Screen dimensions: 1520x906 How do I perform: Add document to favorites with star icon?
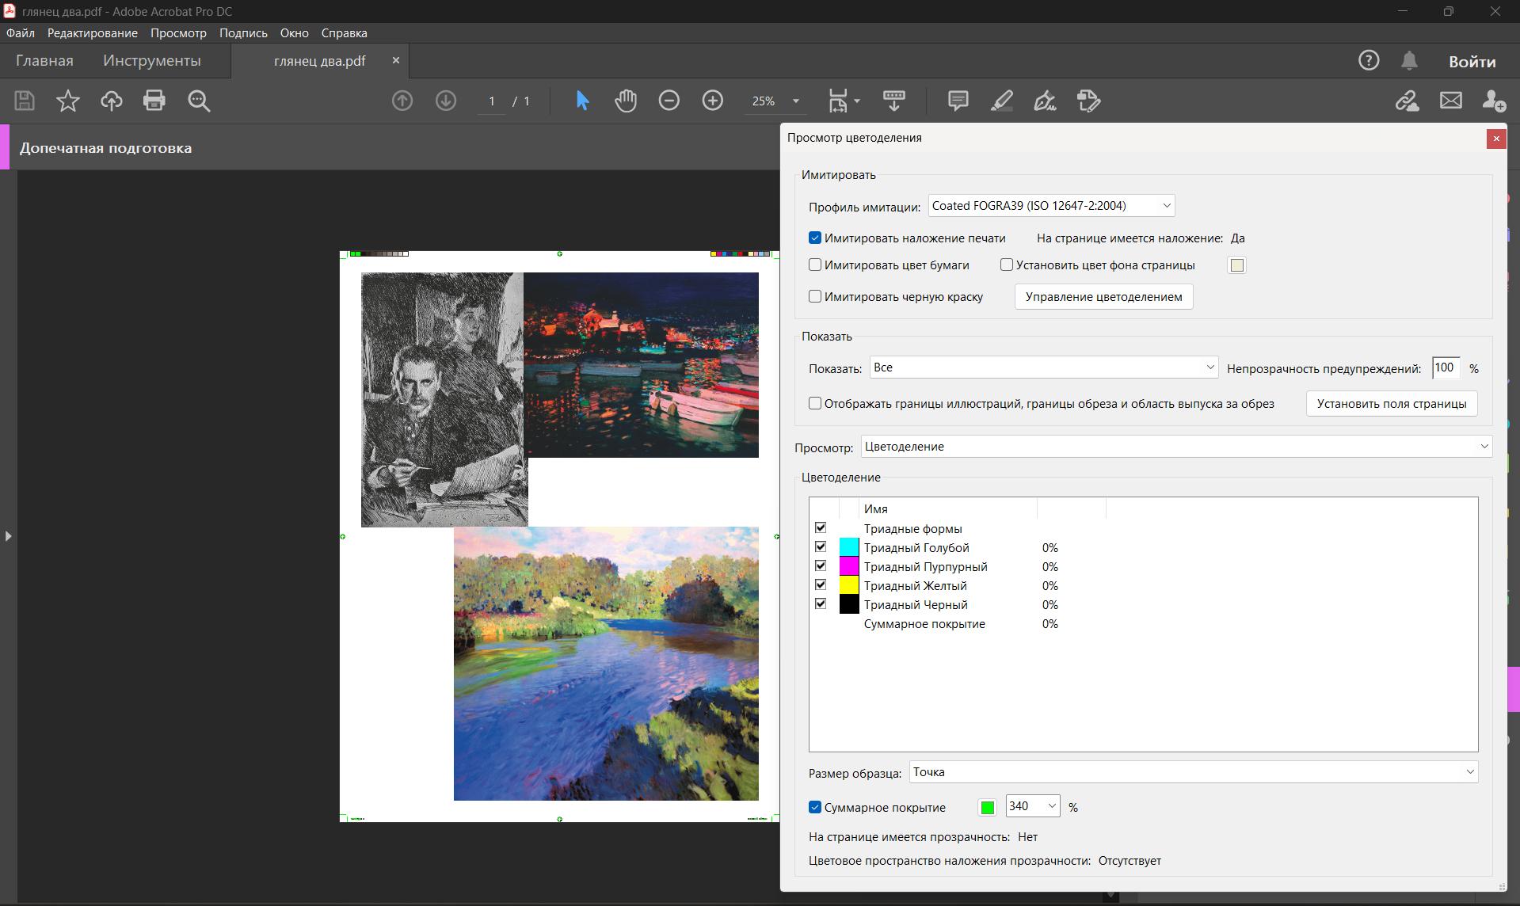68,101
